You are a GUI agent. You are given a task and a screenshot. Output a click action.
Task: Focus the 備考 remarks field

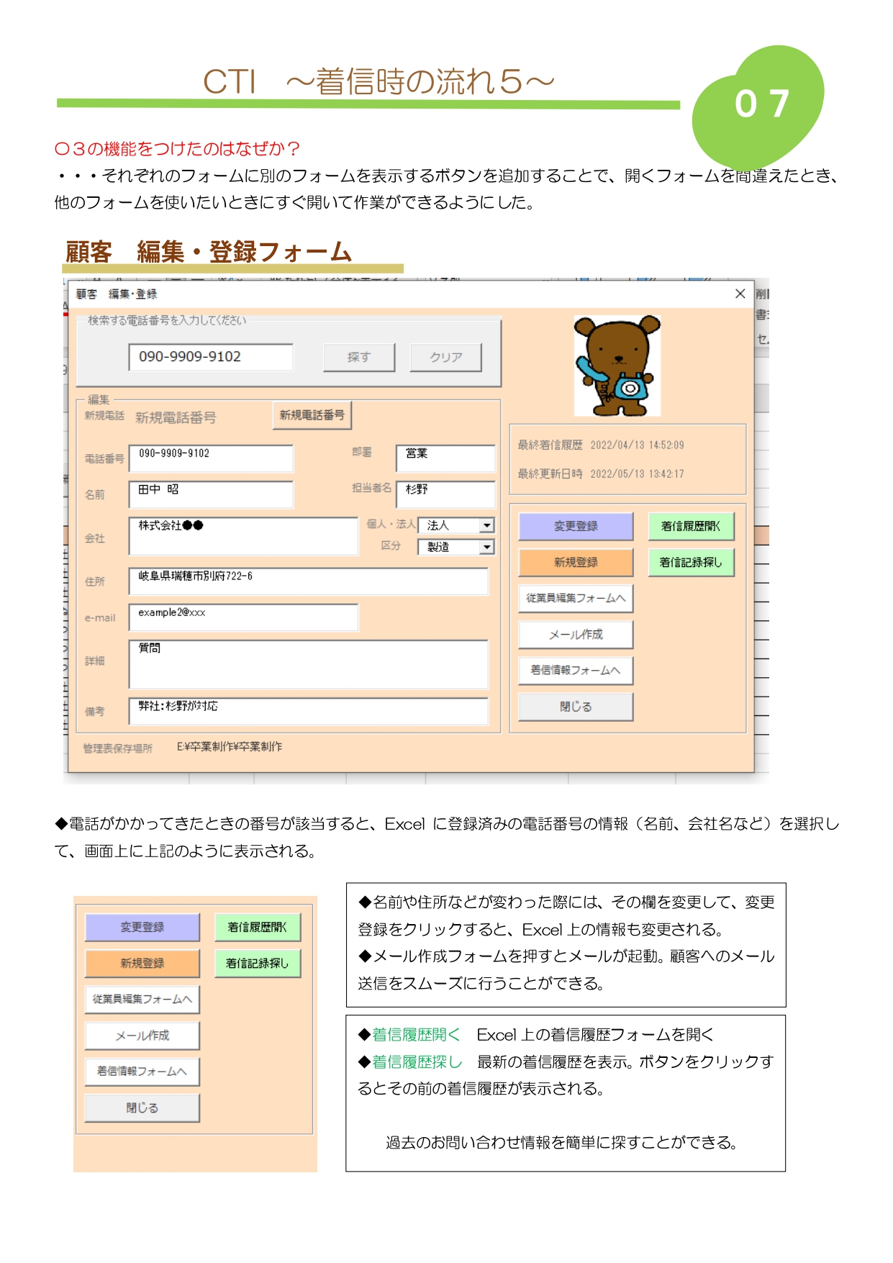[x=308, y=710]
